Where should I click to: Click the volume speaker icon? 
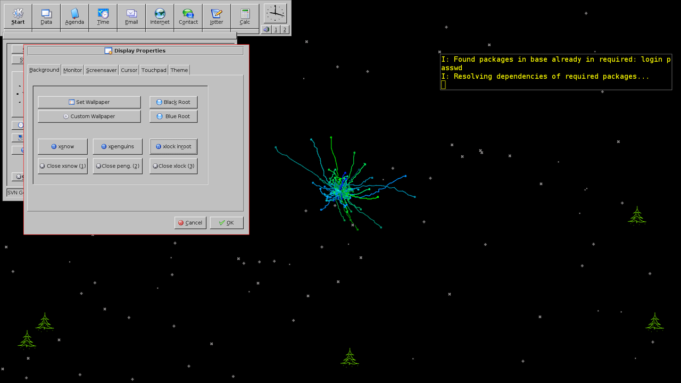pos(266,29)
